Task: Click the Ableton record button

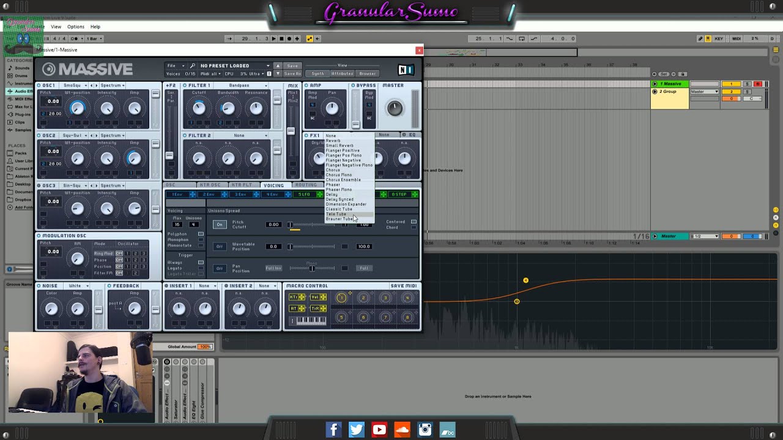Action: coord(289,38)
